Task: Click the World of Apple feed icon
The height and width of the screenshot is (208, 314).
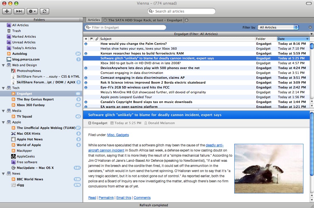Action: pyautogui.click(x=13, y=145)
